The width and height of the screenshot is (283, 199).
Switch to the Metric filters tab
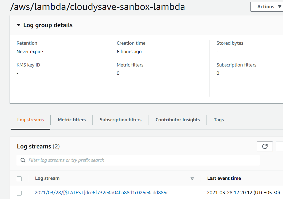(x=72, y=120)
